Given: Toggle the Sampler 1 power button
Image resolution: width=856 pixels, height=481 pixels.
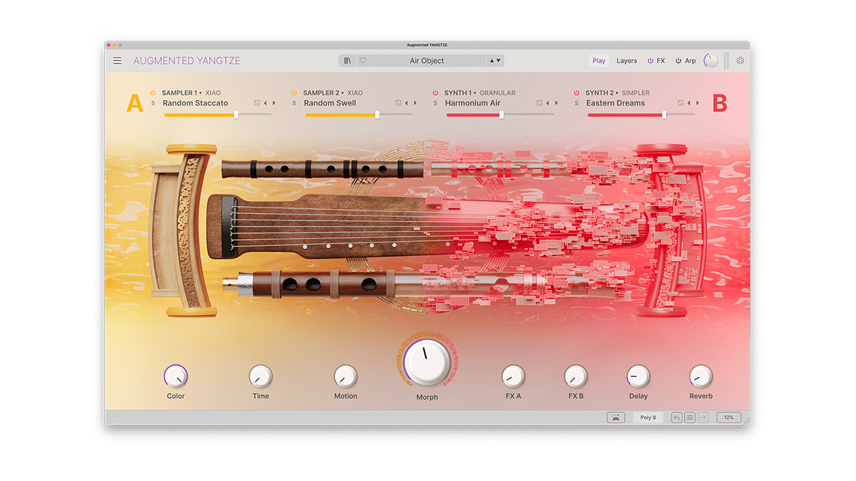Looking at the screenshot, I should pos(153,93).
